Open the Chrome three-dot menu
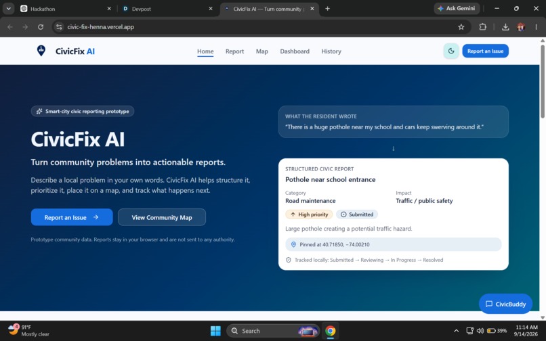The height and width of the screenshot is (341, 546). pos(536,27)
